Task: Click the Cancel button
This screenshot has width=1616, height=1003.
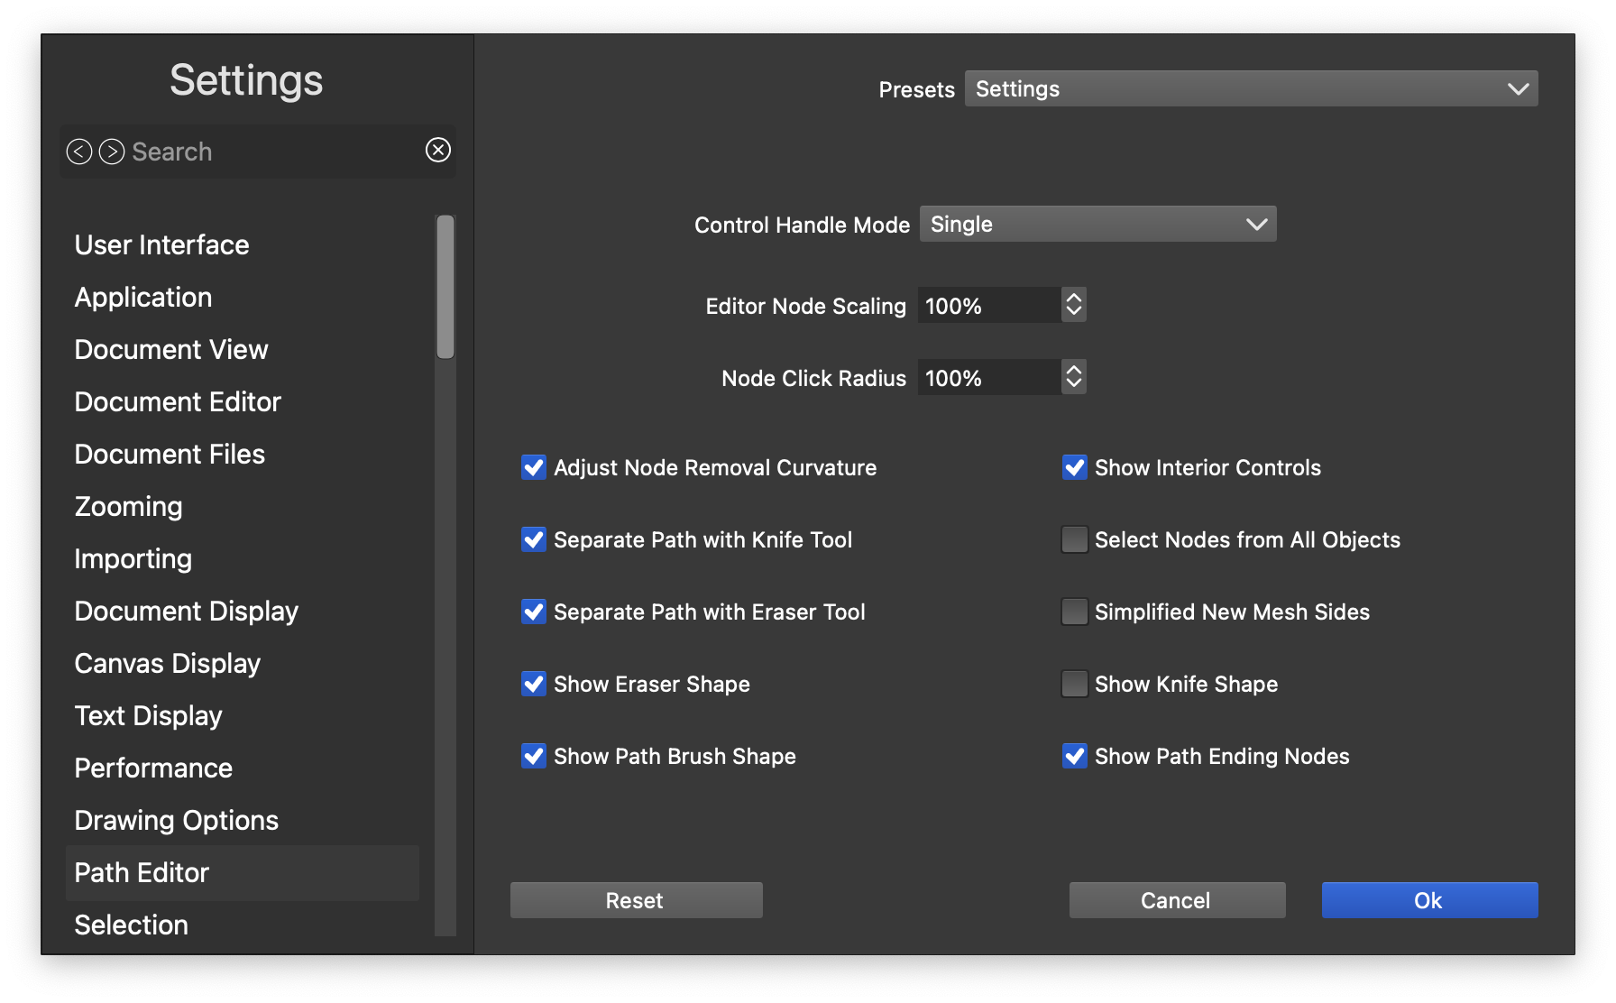Action: point(1177,900)
